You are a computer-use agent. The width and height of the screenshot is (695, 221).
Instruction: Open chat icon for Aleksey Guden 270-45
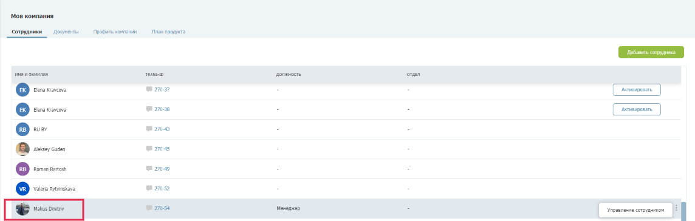(149, 149)
